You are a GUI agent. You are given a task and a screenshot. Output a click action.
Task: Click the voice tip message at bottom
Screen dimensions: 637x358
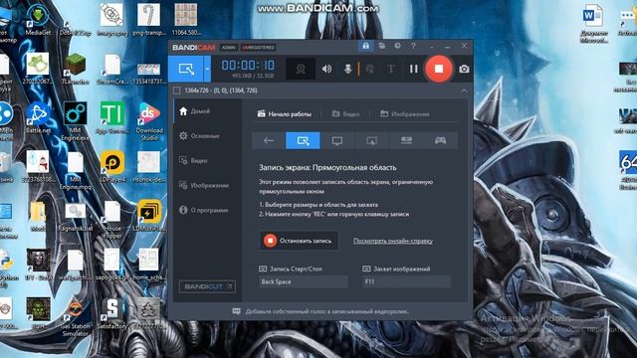[320, 311]
